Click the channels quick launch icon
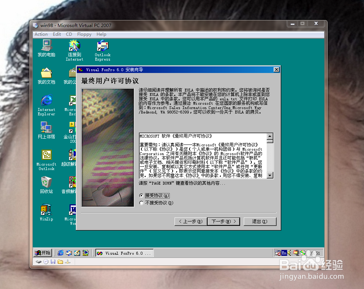The image size is (364, 289). tap(85, 253)
